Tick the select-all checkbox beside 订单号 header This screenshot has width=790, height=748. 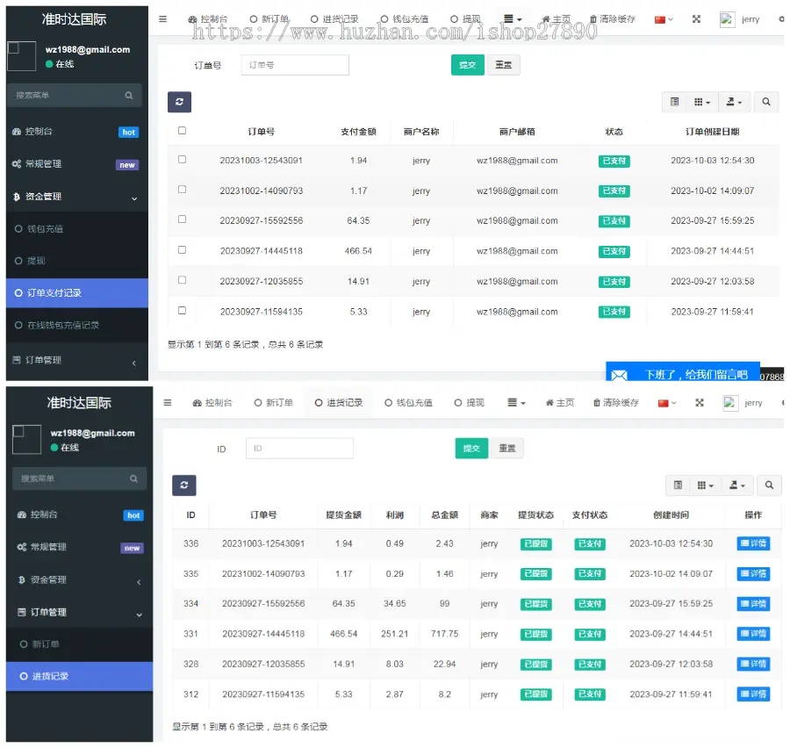click(x=182, y=131)
